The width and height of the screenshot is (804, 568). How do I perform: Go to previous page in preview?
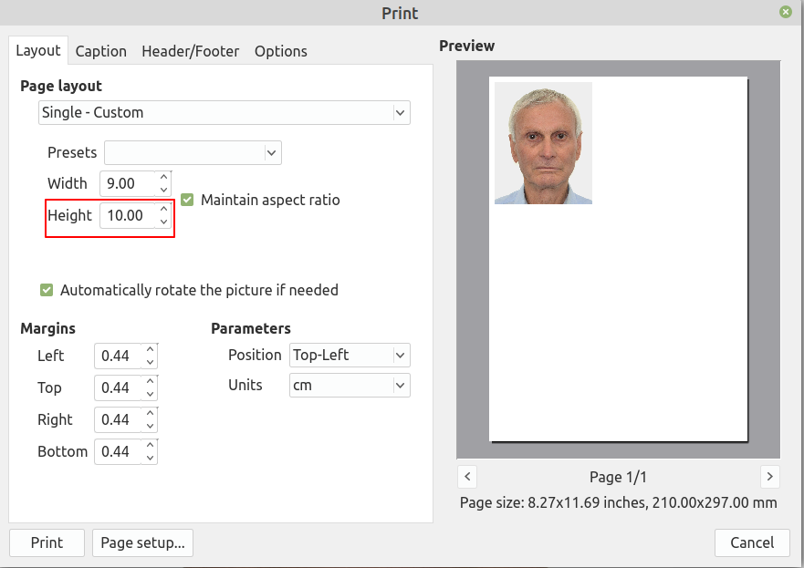(467, 476)
